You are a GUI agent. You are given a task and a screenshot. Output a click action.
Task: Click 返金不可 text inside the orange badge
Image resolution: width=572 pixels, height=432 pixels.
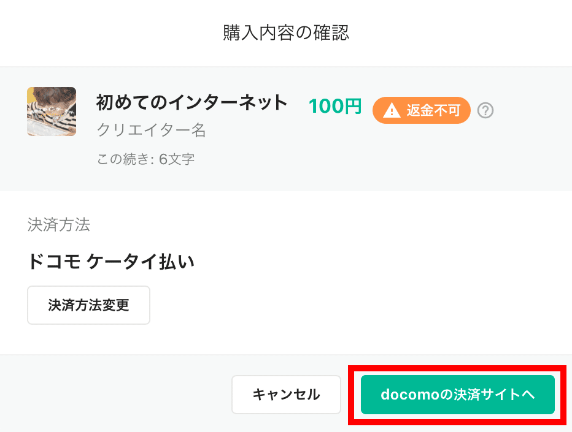433,110
